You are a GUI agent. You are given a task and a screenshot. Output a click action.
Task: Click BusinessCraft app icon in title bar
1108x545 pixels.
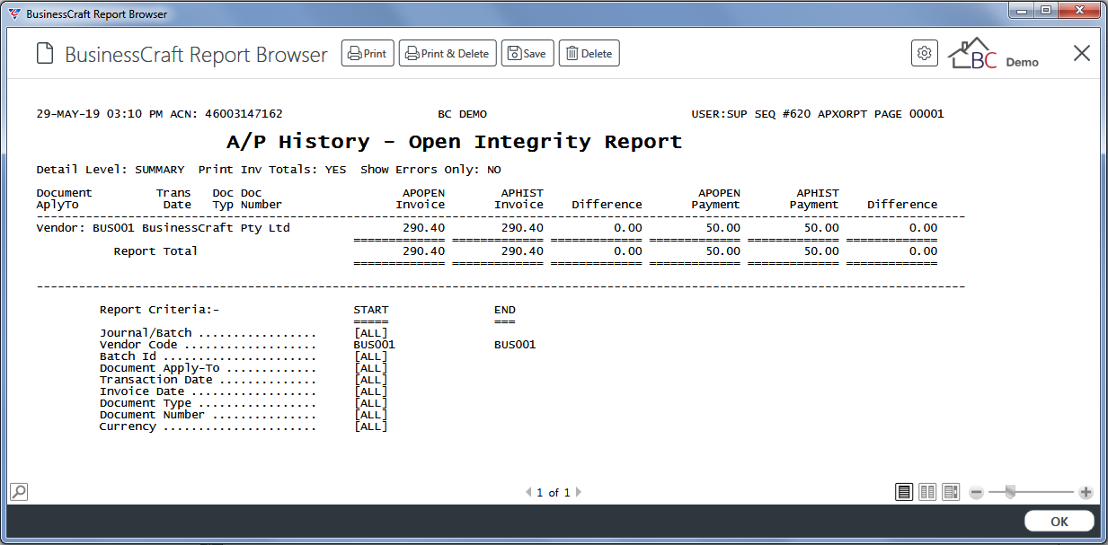pos(13,14)
